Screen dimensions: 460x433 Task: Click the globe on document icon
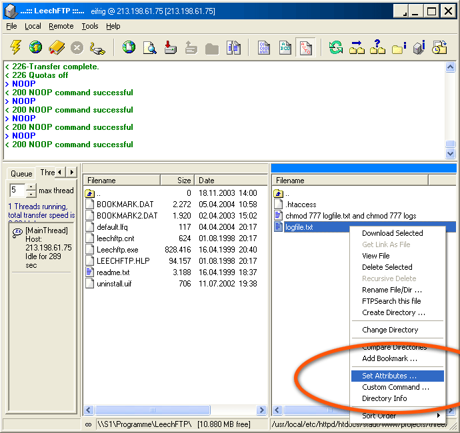coord(129,47)
